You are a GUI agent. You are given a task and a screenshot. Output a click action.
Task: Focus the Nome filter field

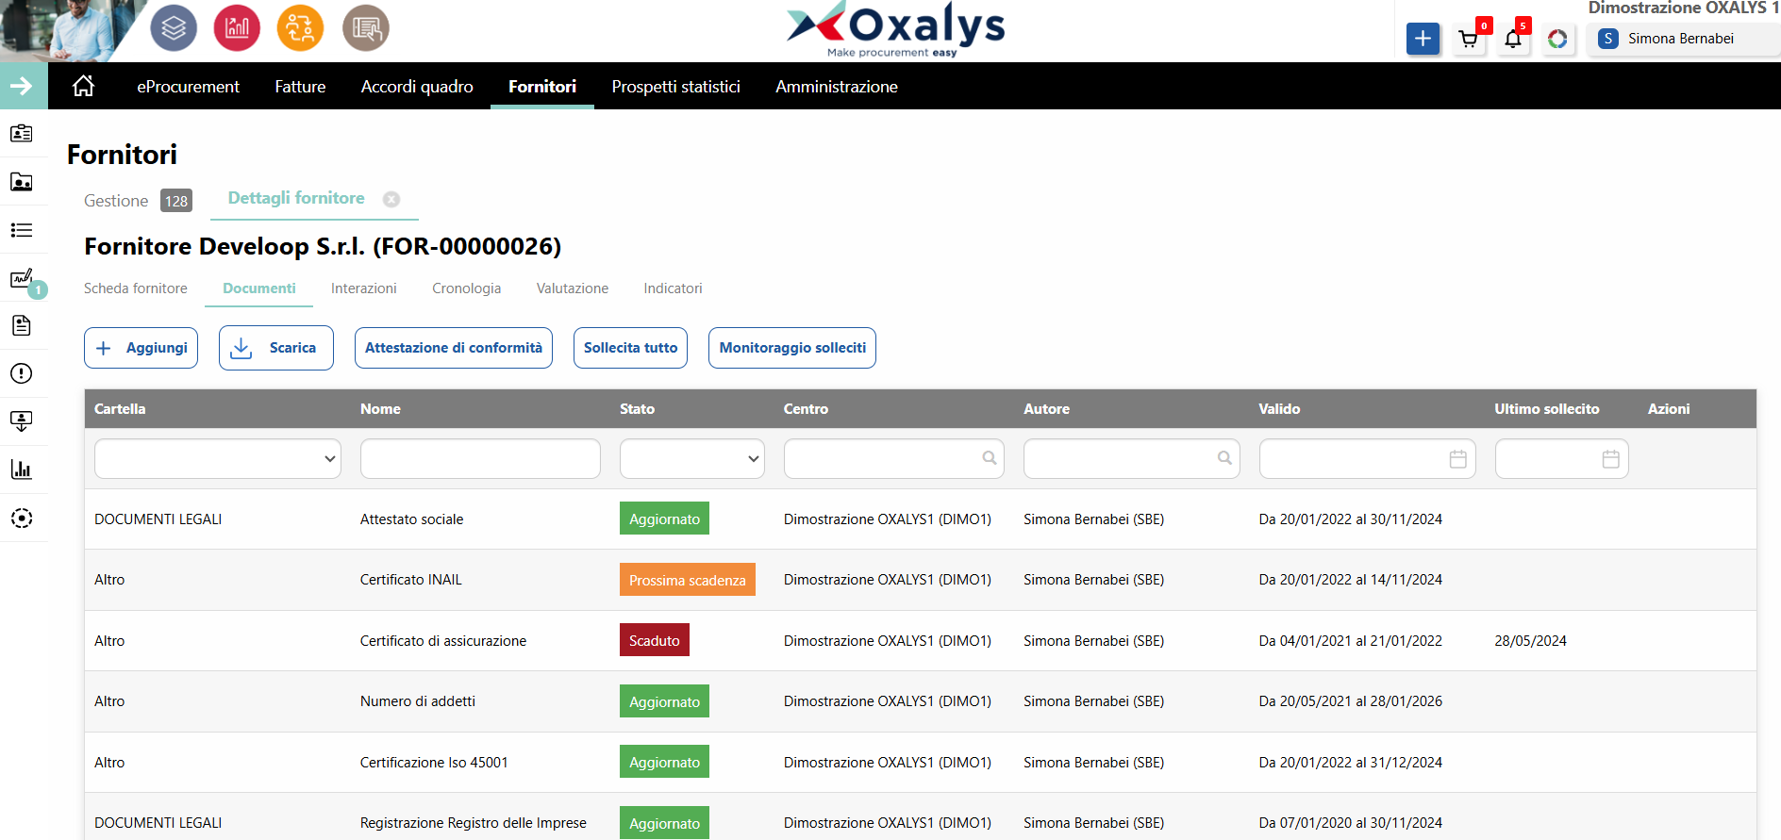(480, 459)
